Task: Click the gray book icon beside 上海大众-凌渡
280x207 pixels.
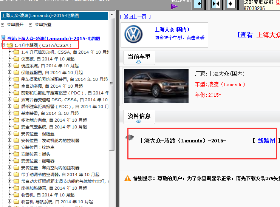Action: [x=130, y=137]
